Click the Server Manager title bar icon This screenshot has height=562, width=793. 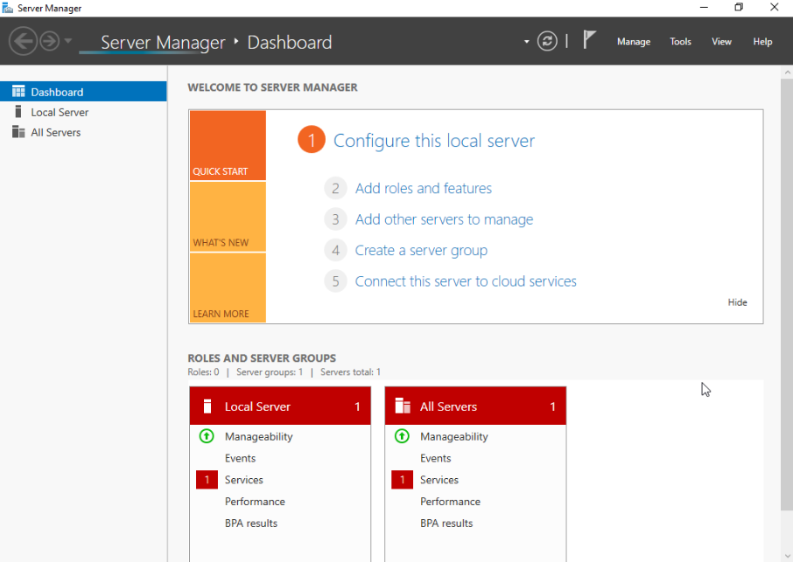click(8, 8)
